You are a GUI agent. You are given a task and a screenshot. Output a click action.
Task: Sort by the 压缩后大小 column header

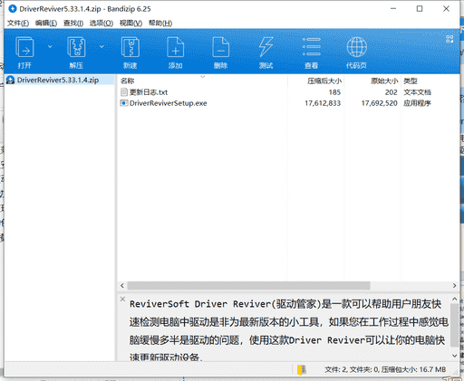tap(316, 81)
